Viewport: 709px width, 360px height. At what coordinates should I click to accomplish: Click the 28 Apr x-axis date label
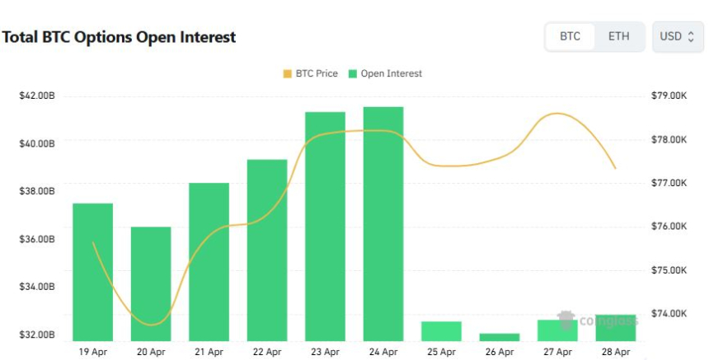pyautogui.click(x=615, y=352)
